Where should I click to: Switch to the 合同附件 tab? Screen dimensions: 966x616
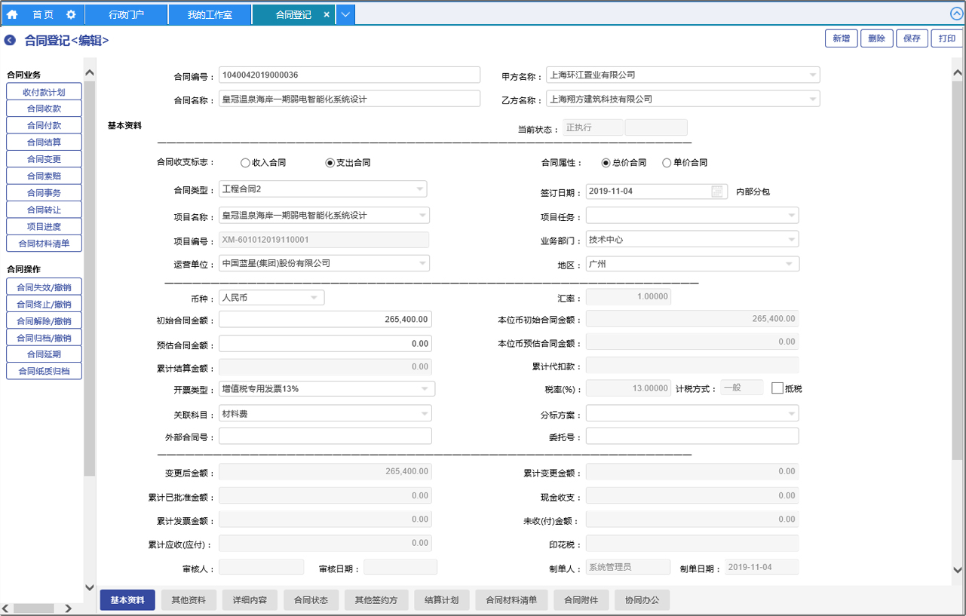(581, 600)
